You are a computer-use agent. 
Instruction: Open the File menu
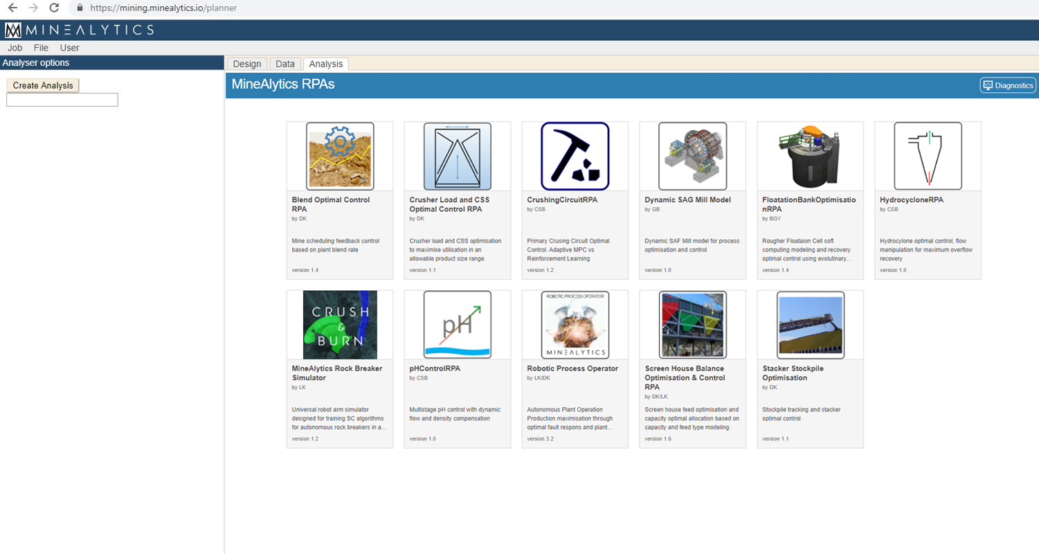coord(41,48)
